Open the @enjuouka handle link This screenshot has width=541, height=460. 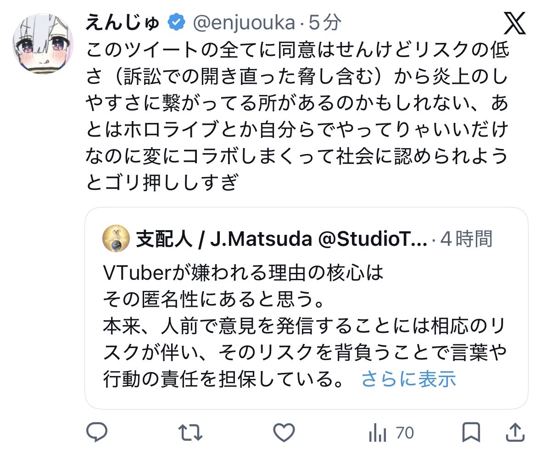pos(242,22)
